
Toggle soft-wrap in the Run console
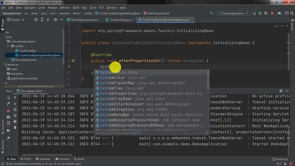(x=15, y=110)
